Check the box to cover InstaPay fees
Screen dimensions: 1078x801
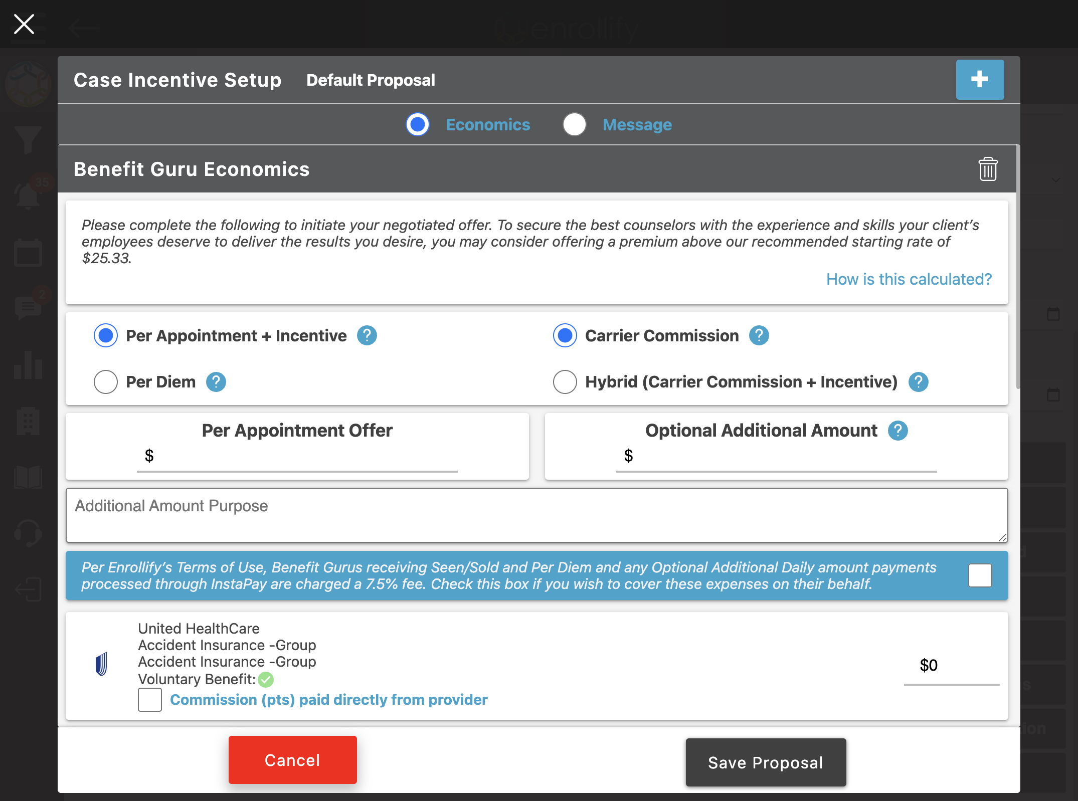click(980, 575)
